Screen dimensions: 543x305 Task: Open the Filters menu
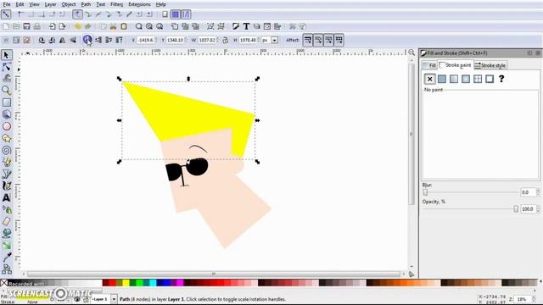click(x=117, y=4)
